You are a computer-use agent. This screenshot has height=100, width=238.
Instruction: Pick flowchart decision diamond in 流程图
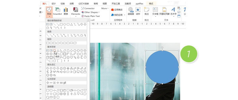point(54,90)
